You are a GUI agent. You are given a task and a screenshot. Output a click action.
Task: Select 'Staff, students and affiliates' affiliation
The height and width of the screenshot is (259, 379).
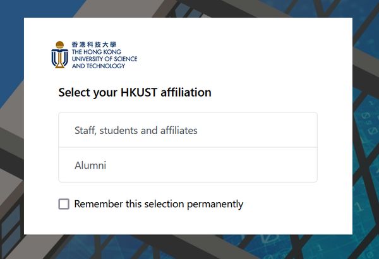click(188, 130)
